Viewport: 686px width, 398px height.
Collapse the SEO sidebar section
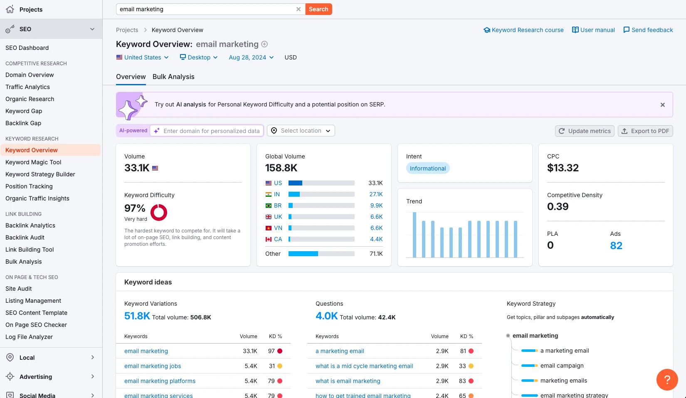click(92, 29)
